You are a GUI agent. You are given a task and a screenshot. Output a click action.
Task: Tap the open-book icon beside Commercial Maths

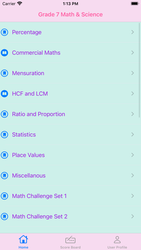[x=4, y=52]
